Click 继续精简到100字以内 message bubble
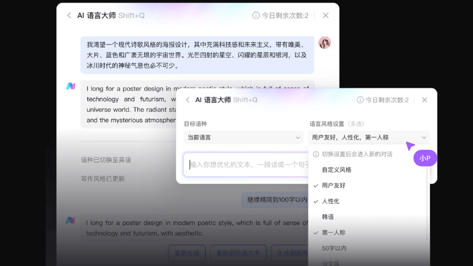473x266 pixels. (275, 200)
